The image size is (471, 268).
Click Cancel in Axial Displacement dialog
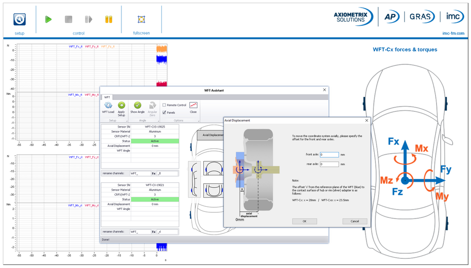355,221
